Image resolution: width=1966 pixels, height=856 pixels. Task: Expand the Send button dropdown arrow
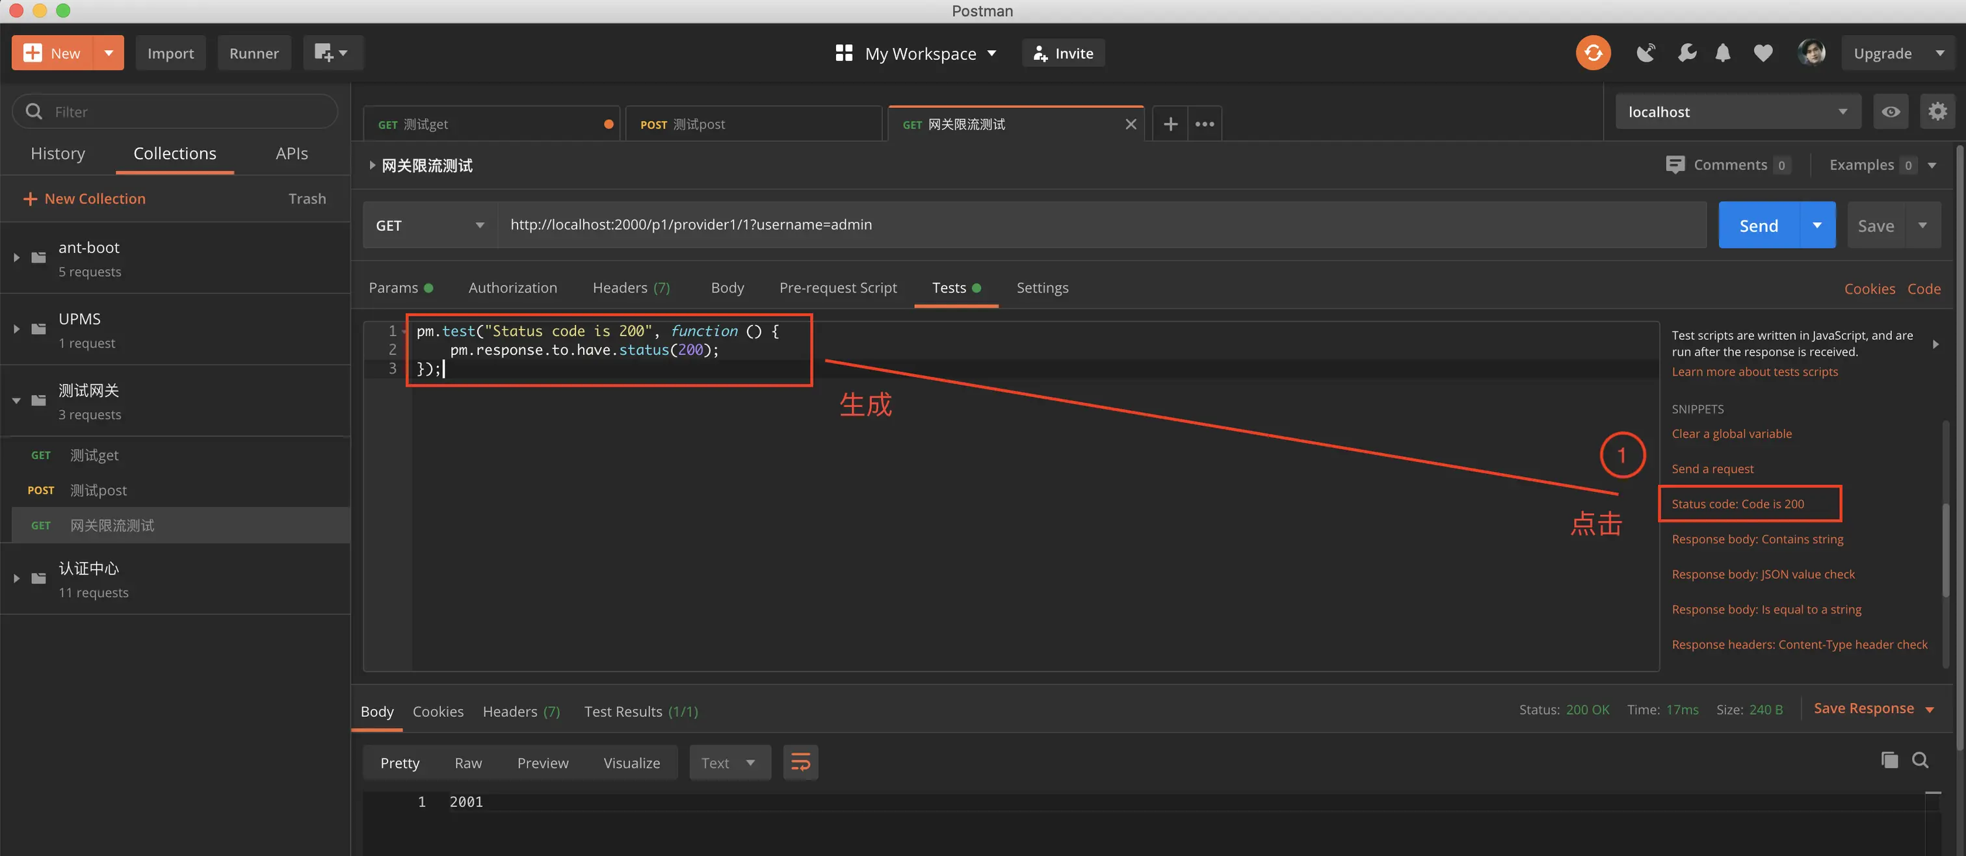[1817, 226]
